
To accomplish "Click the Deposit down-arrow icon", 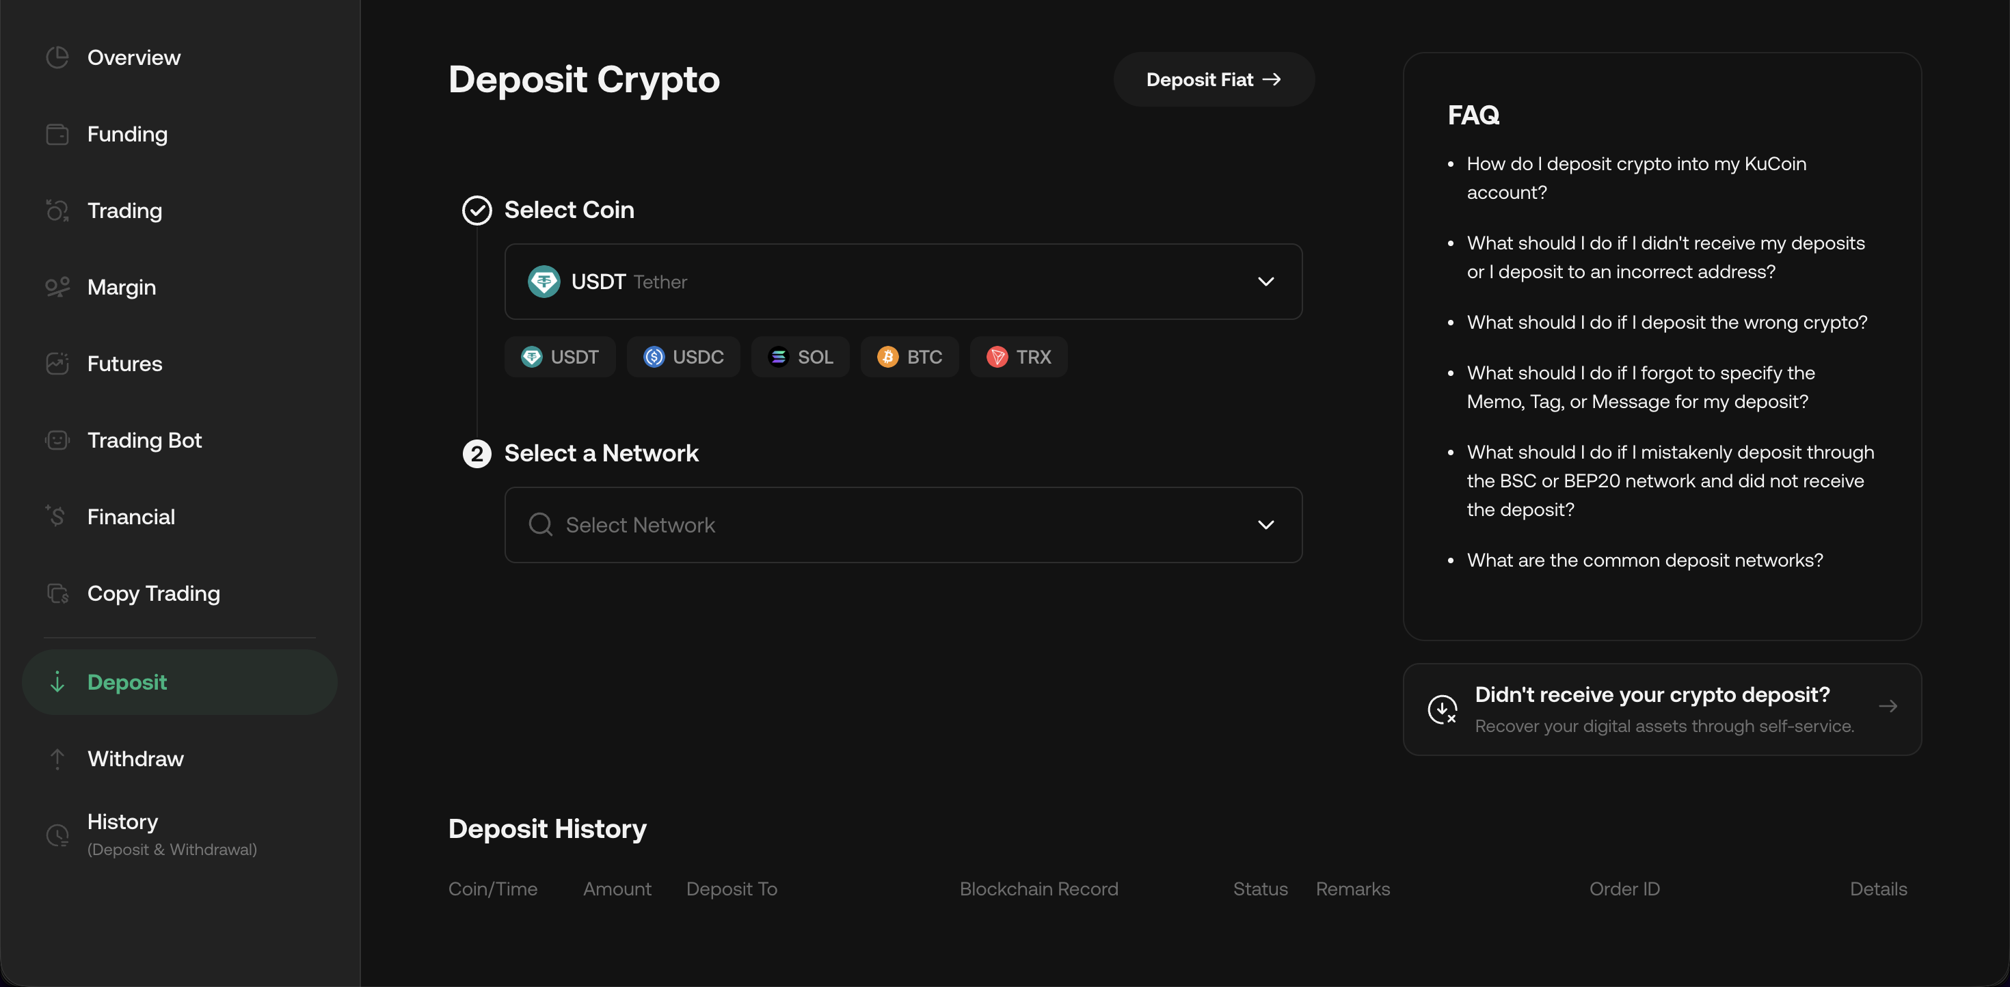I will tap(57, 683).
